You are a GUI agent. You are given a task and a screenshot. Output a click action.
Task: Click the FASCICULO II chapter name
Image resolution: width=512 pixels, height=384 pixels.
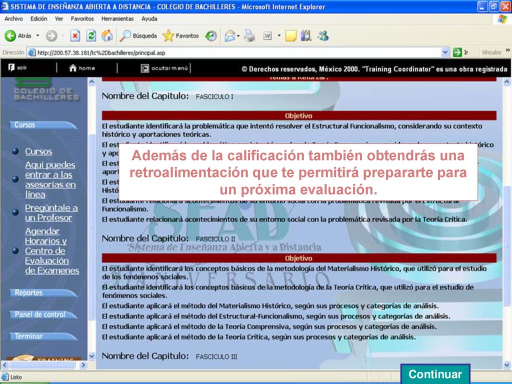[x=215, y=239]
